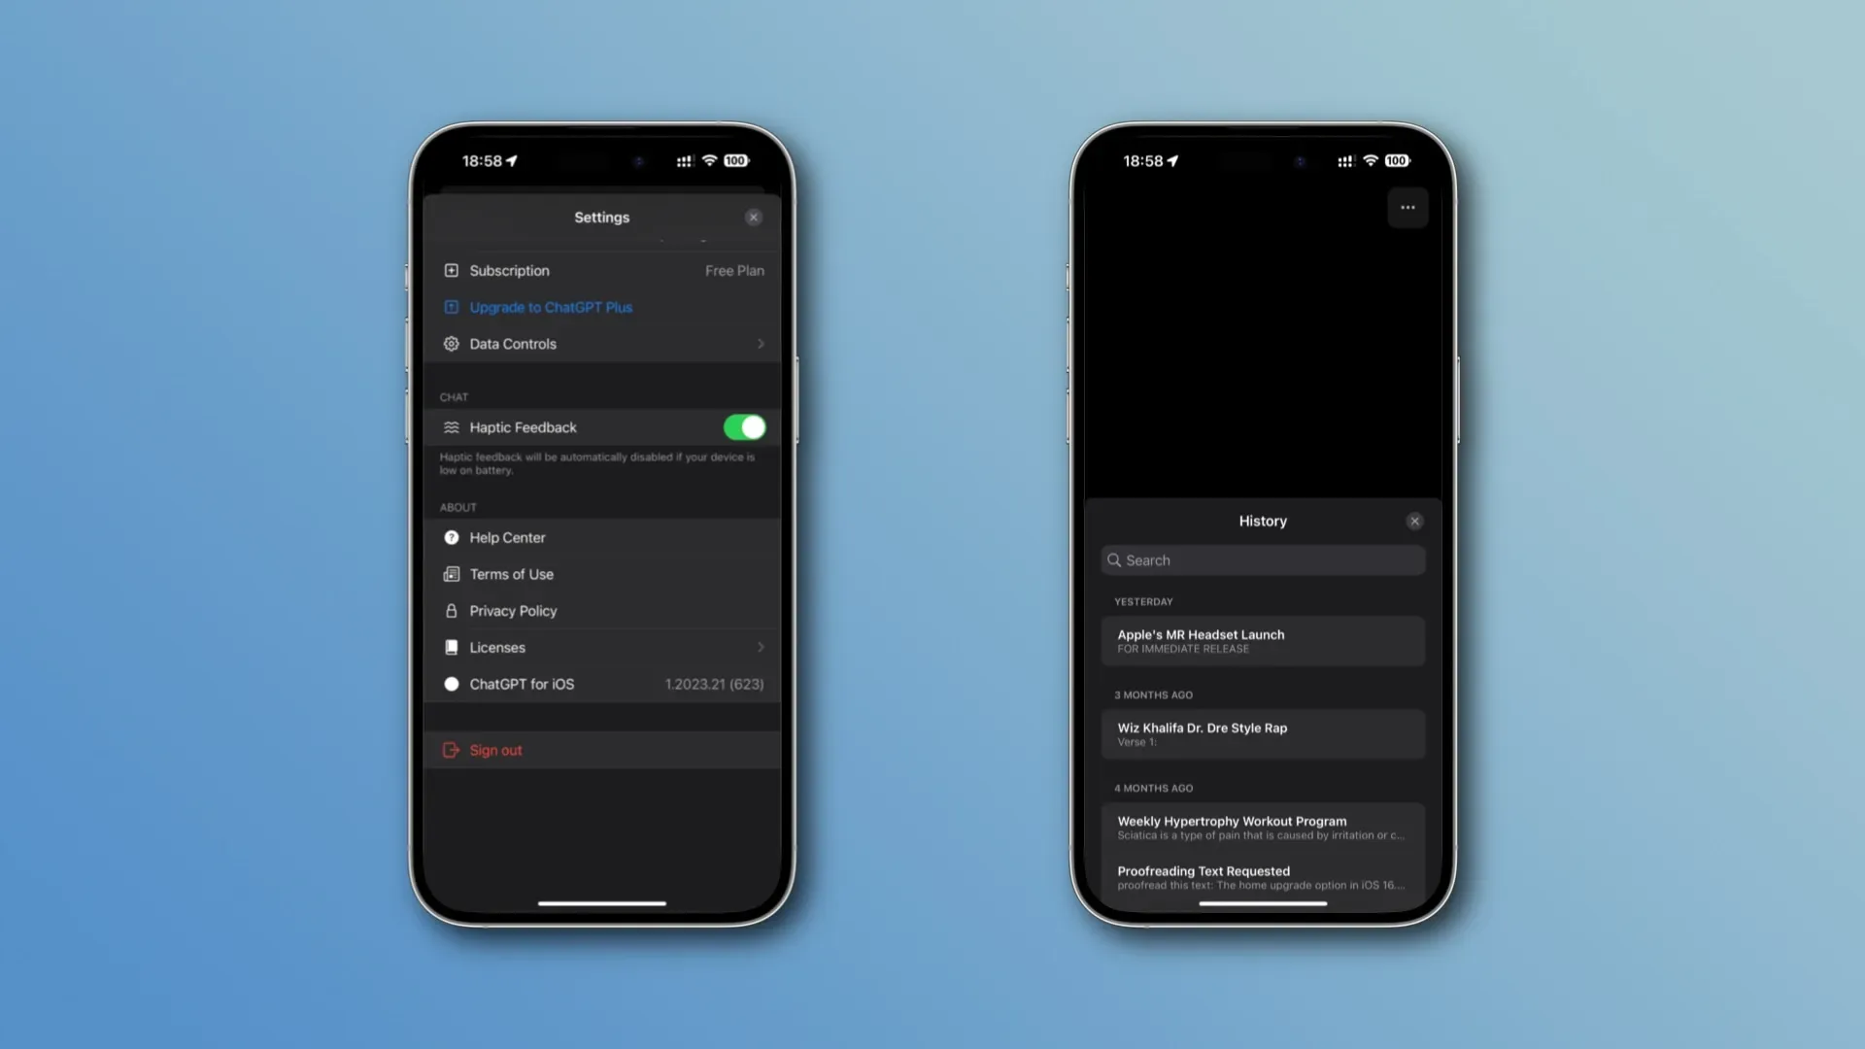Tap the ChatGPT for iOS version icon
Viewport: 1865px width, 1049px height.
tap(451, 683)
